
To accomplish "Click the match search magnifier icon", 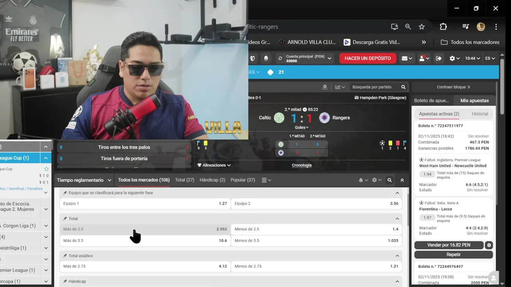I will (403, 87).
